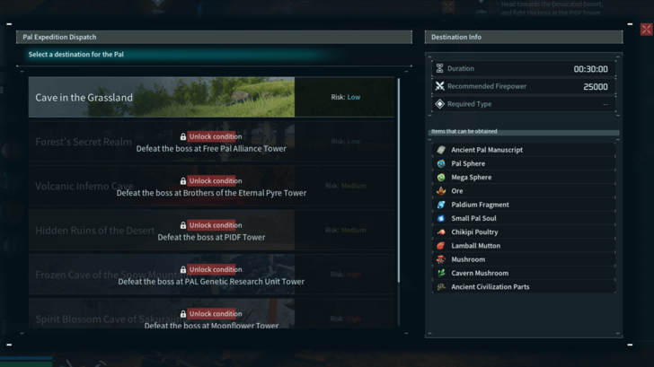The width and height of the screenshot is (654, 367).
Task: Click lock icon for PAL Genetic Research condition
Action: [182, 269]
